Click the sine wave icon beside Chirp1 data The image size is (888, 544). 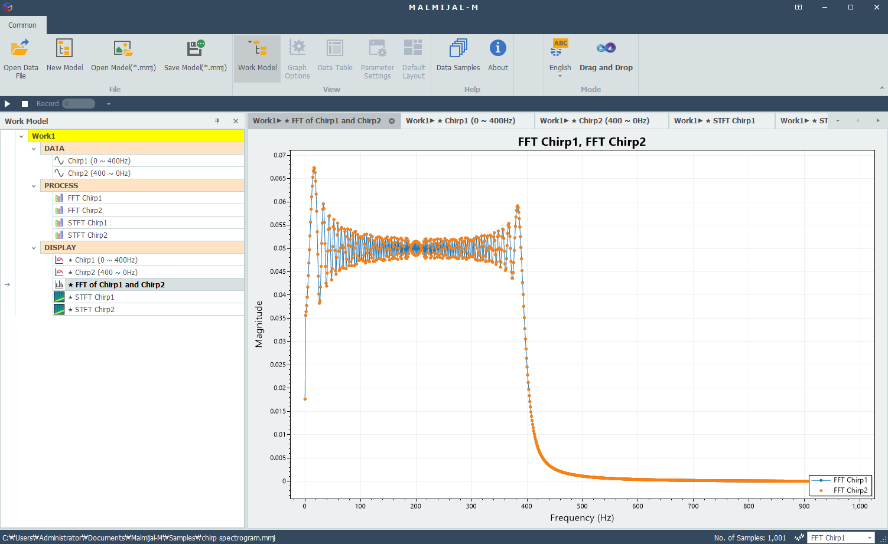pyautogui.click(x=59, y=161)
